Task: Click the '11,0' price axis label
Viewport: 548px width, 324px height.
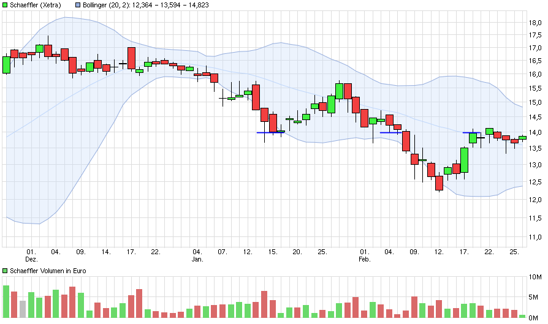Action: coord(535,238)
